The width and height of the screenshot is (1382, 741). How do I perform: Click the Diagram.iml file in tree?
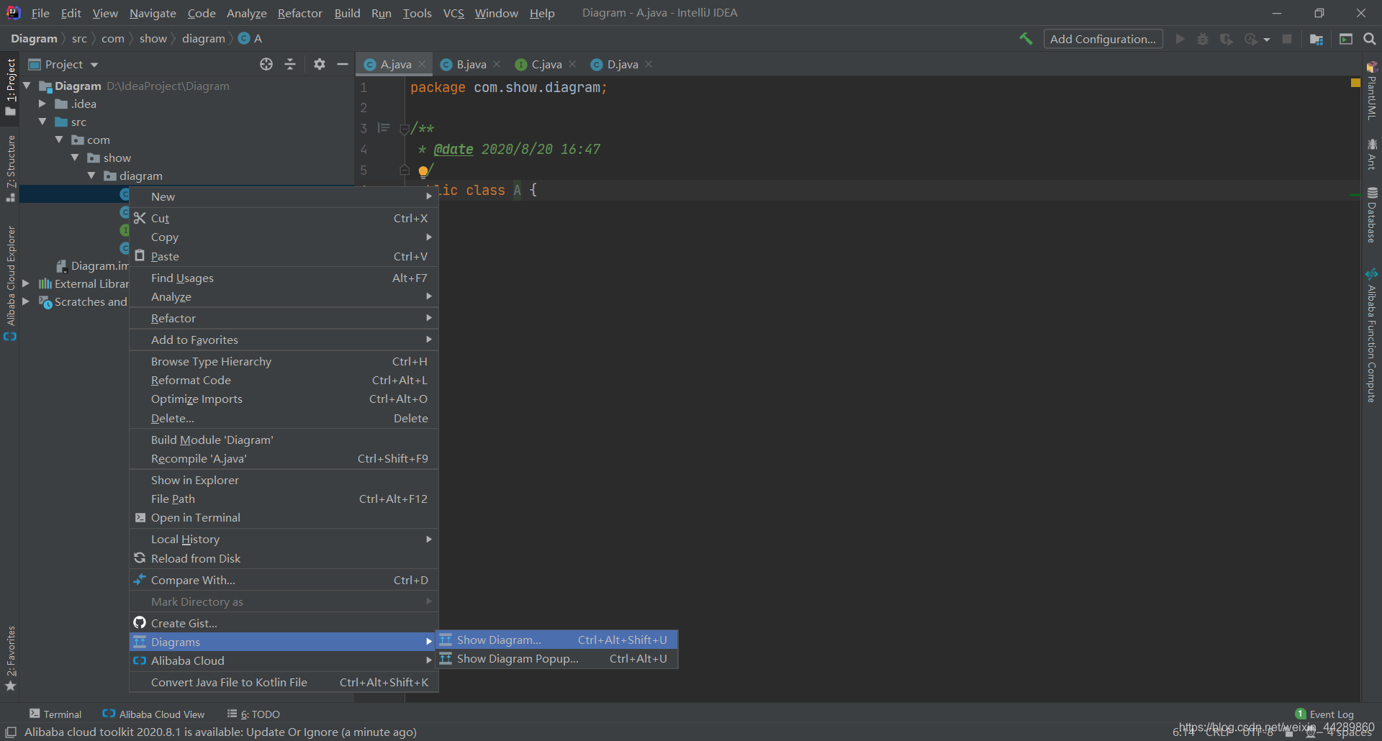(91, 265)
